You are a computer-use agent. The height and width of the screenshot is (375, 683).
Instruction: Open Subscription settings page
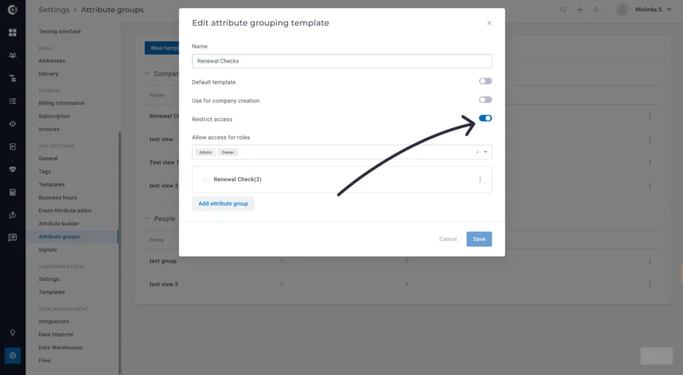(54, 116)
